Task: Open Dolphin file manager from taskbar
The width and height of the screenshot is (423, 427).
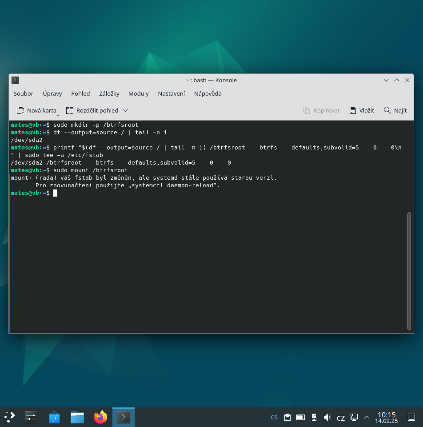Action: (77, 417)
